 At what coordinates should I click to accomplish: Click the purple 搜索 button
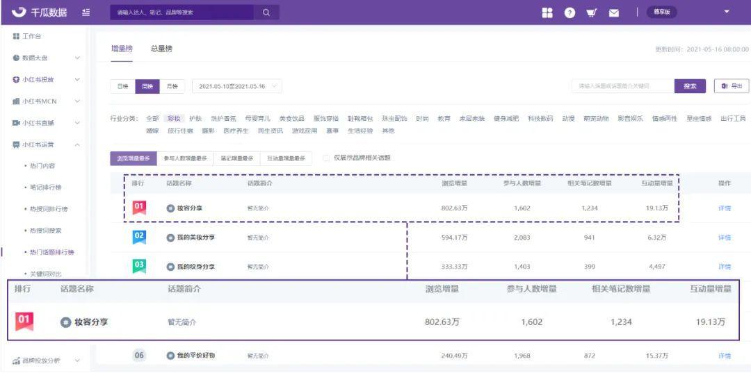click(x=689, y=86)
